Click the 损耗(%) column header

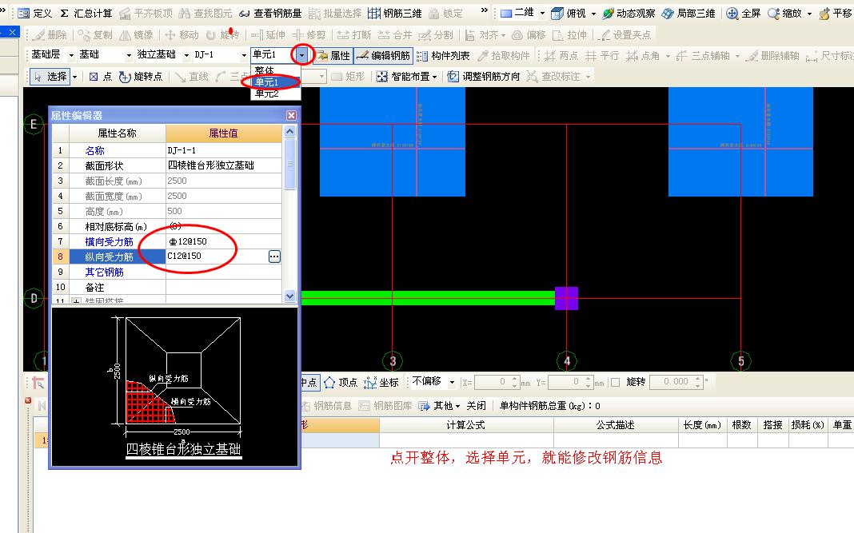[x=808, y=425]
